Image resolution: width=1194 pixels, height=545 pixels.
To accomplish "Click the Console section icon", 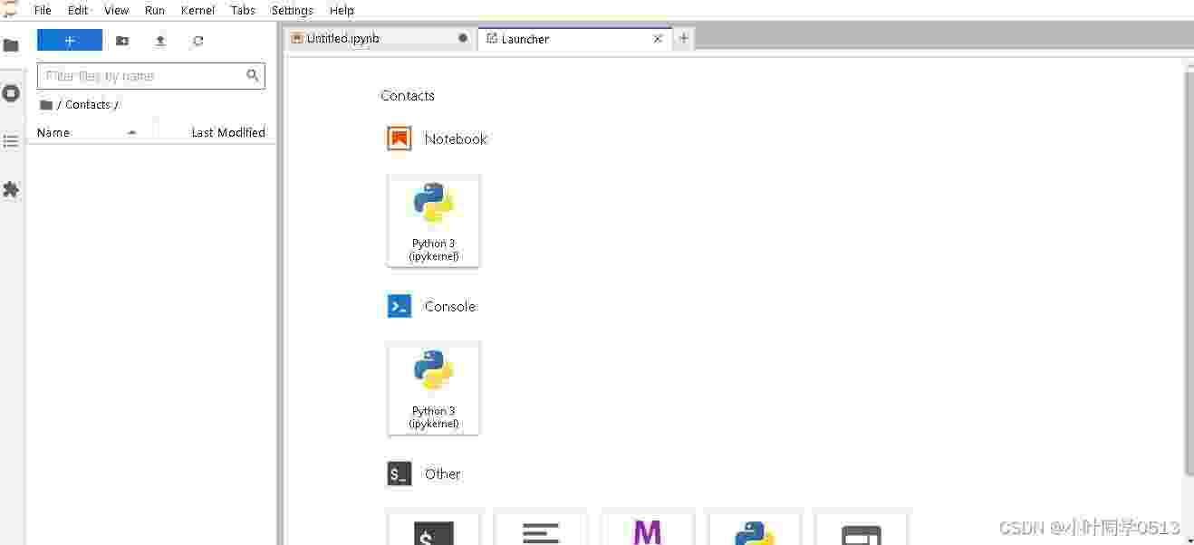I will 400,306.
